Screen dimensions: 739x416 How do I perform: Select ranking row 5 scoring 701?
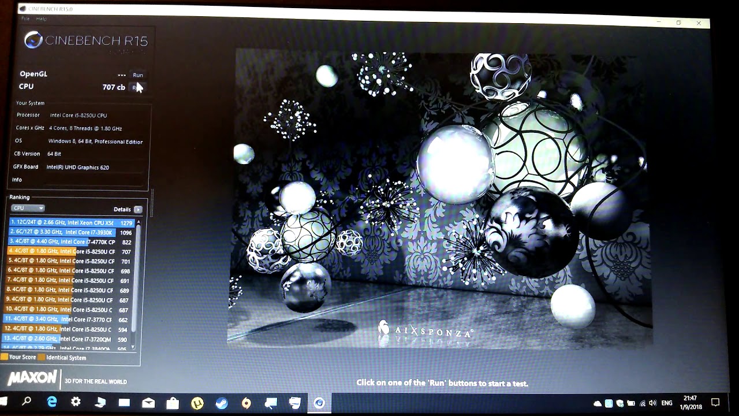click(x=68, y=261)
